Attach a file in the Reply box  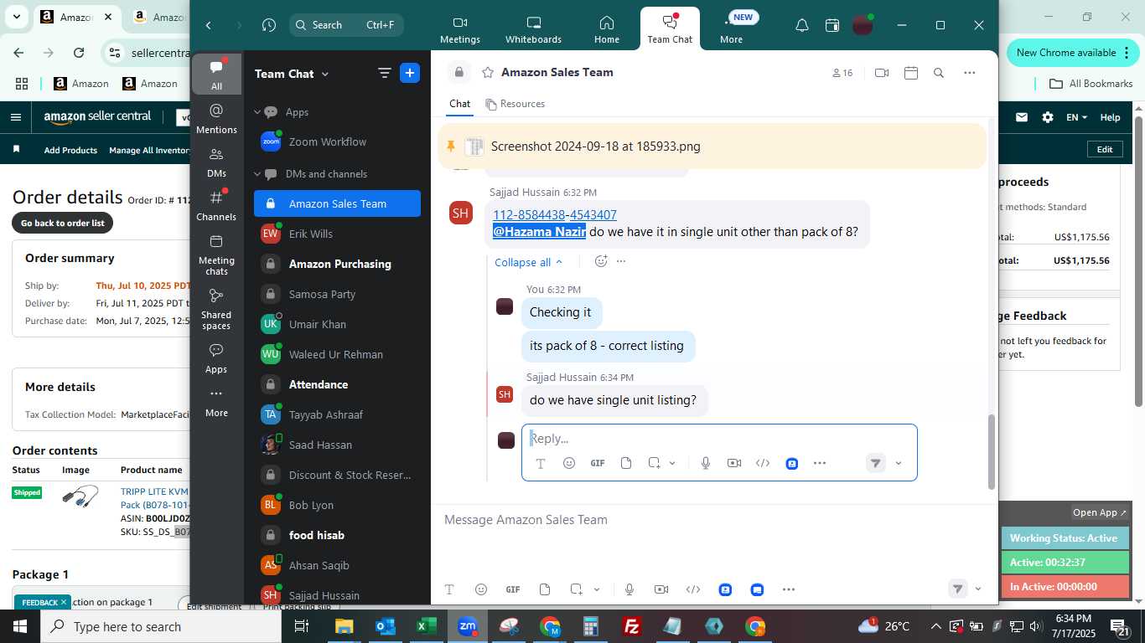coord(626,463)
